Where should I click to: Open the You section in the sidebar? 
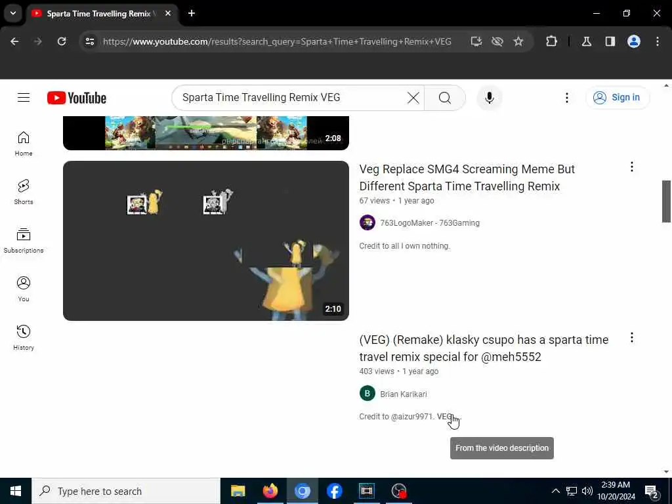pos(24,289)
